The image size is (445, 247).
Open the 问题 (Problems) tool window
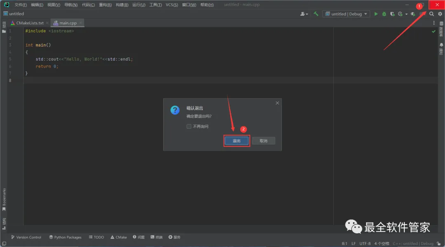click(x=139, y=237)
